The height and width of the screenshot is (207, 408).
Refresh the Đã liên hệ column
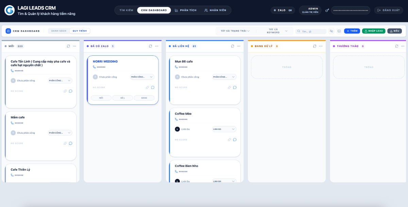click(233, 46)
